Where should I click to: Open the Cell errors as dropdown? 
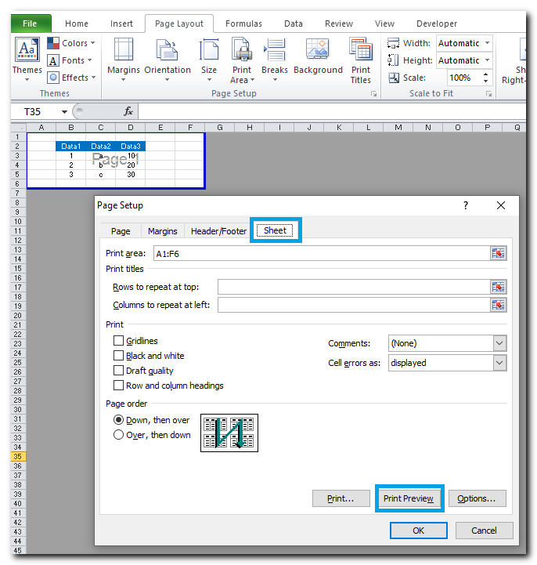tap(499, 363)
